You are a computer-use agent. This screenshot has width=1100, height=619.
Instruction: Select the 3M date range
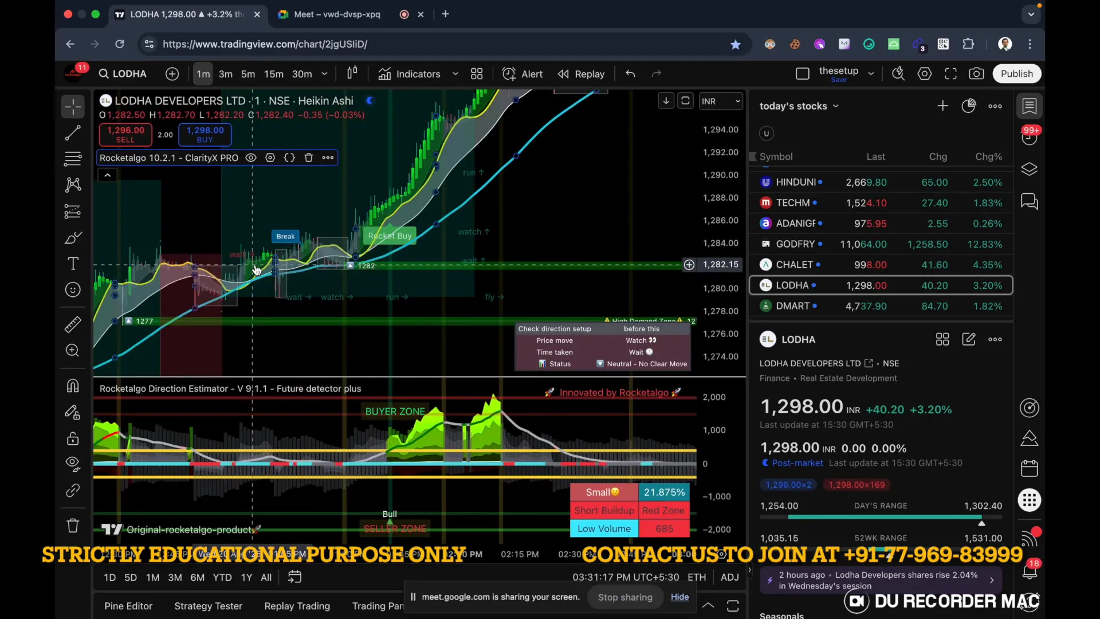pos(175,577)
